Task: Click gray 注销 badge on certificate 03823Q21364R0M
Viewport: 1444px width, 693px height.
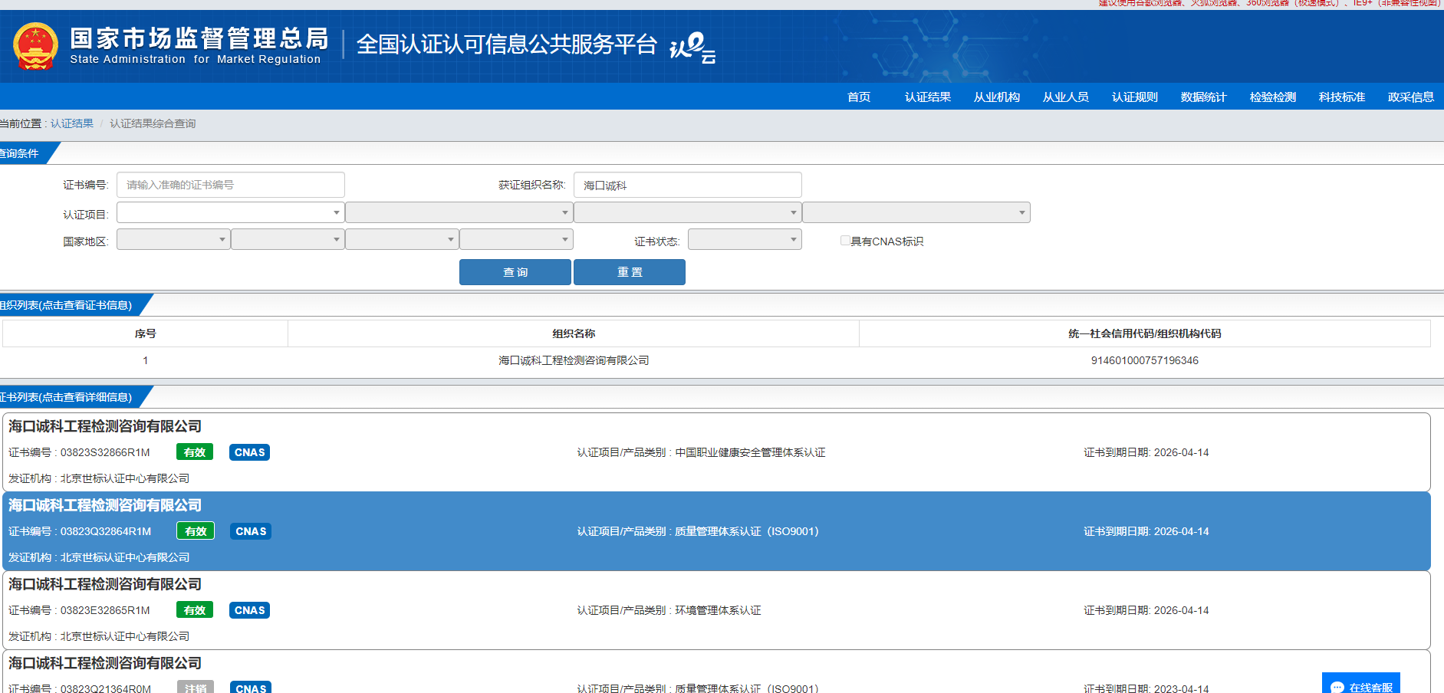Action: 196,688
